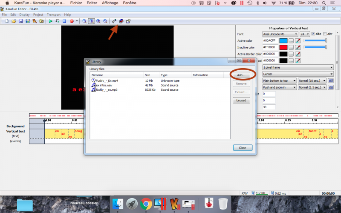Open Google Chrome from the Dock

146,204
